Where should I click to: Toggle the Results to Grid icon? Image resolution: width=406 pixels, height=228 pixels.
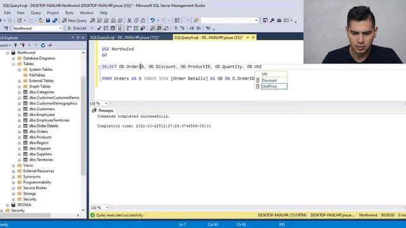(159, 28)
